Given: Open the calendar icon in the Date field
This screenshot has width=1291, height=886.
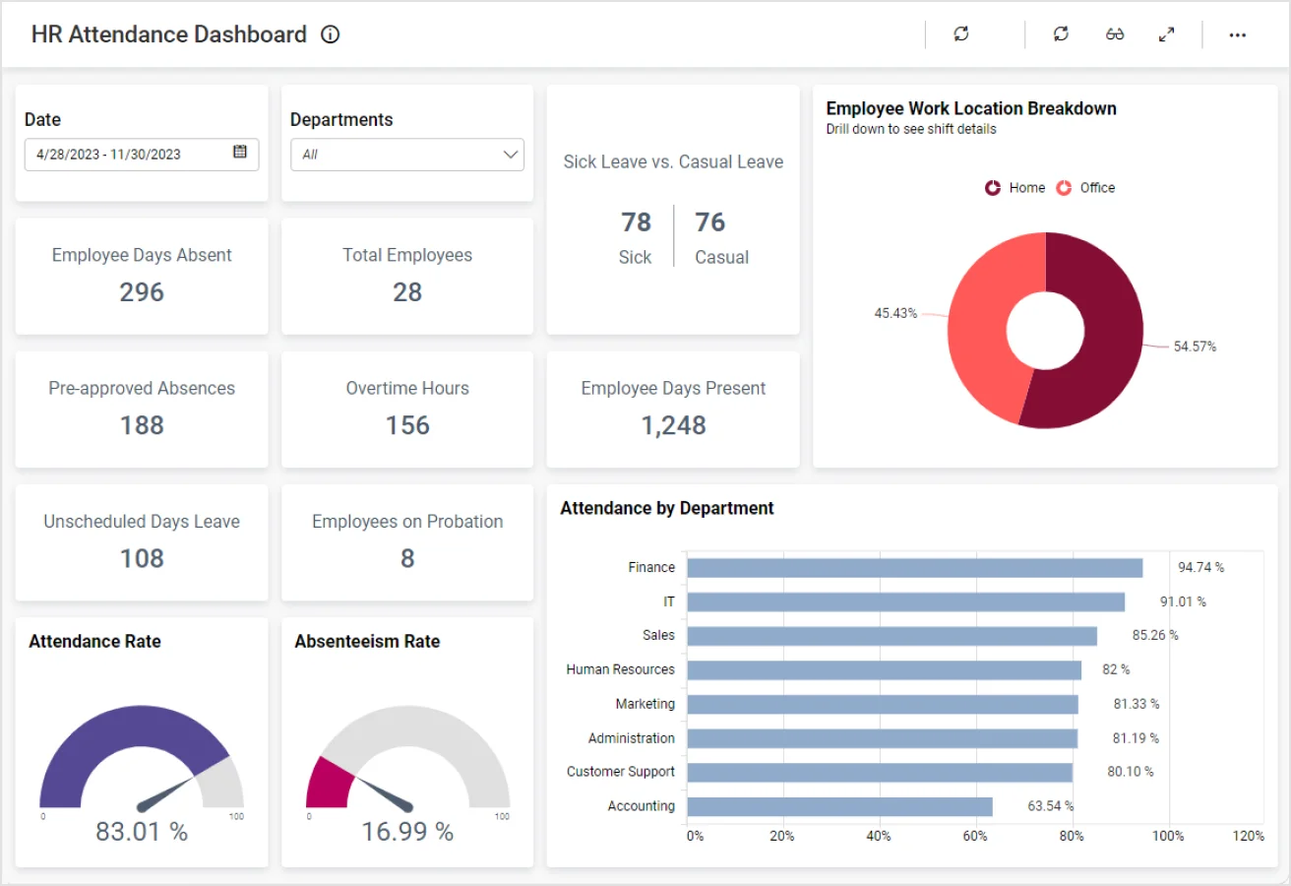Looking at the screenshot, I should pos(240,152).
